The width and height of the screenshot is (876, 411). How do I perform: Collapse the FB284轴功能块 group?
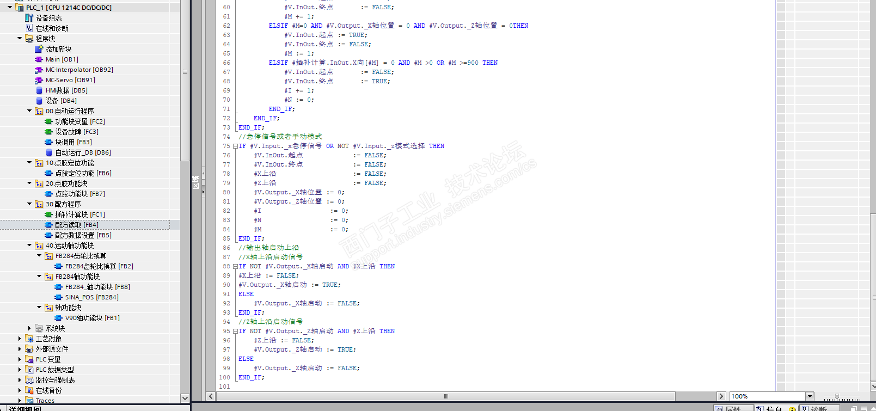coord(39,277)
